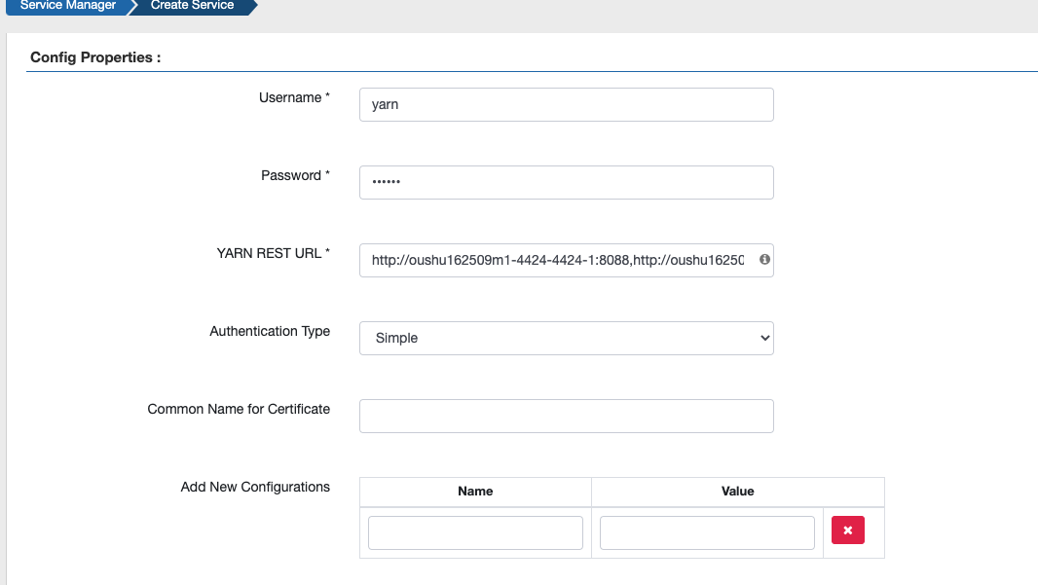This screenshot has height=585, width=1038.
Task: Click the Common Name for Certificate label
Action: point(239,409)
